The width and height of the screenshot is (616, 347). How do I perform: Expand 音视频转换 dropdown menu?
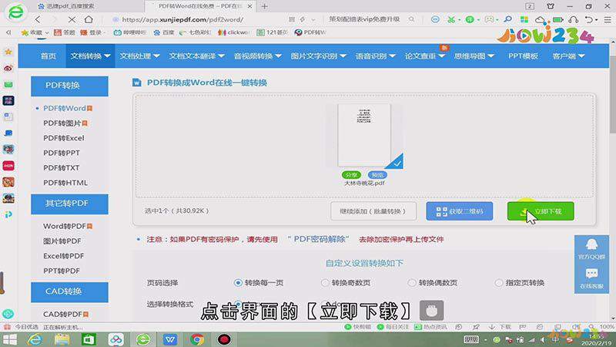(257, 56)
